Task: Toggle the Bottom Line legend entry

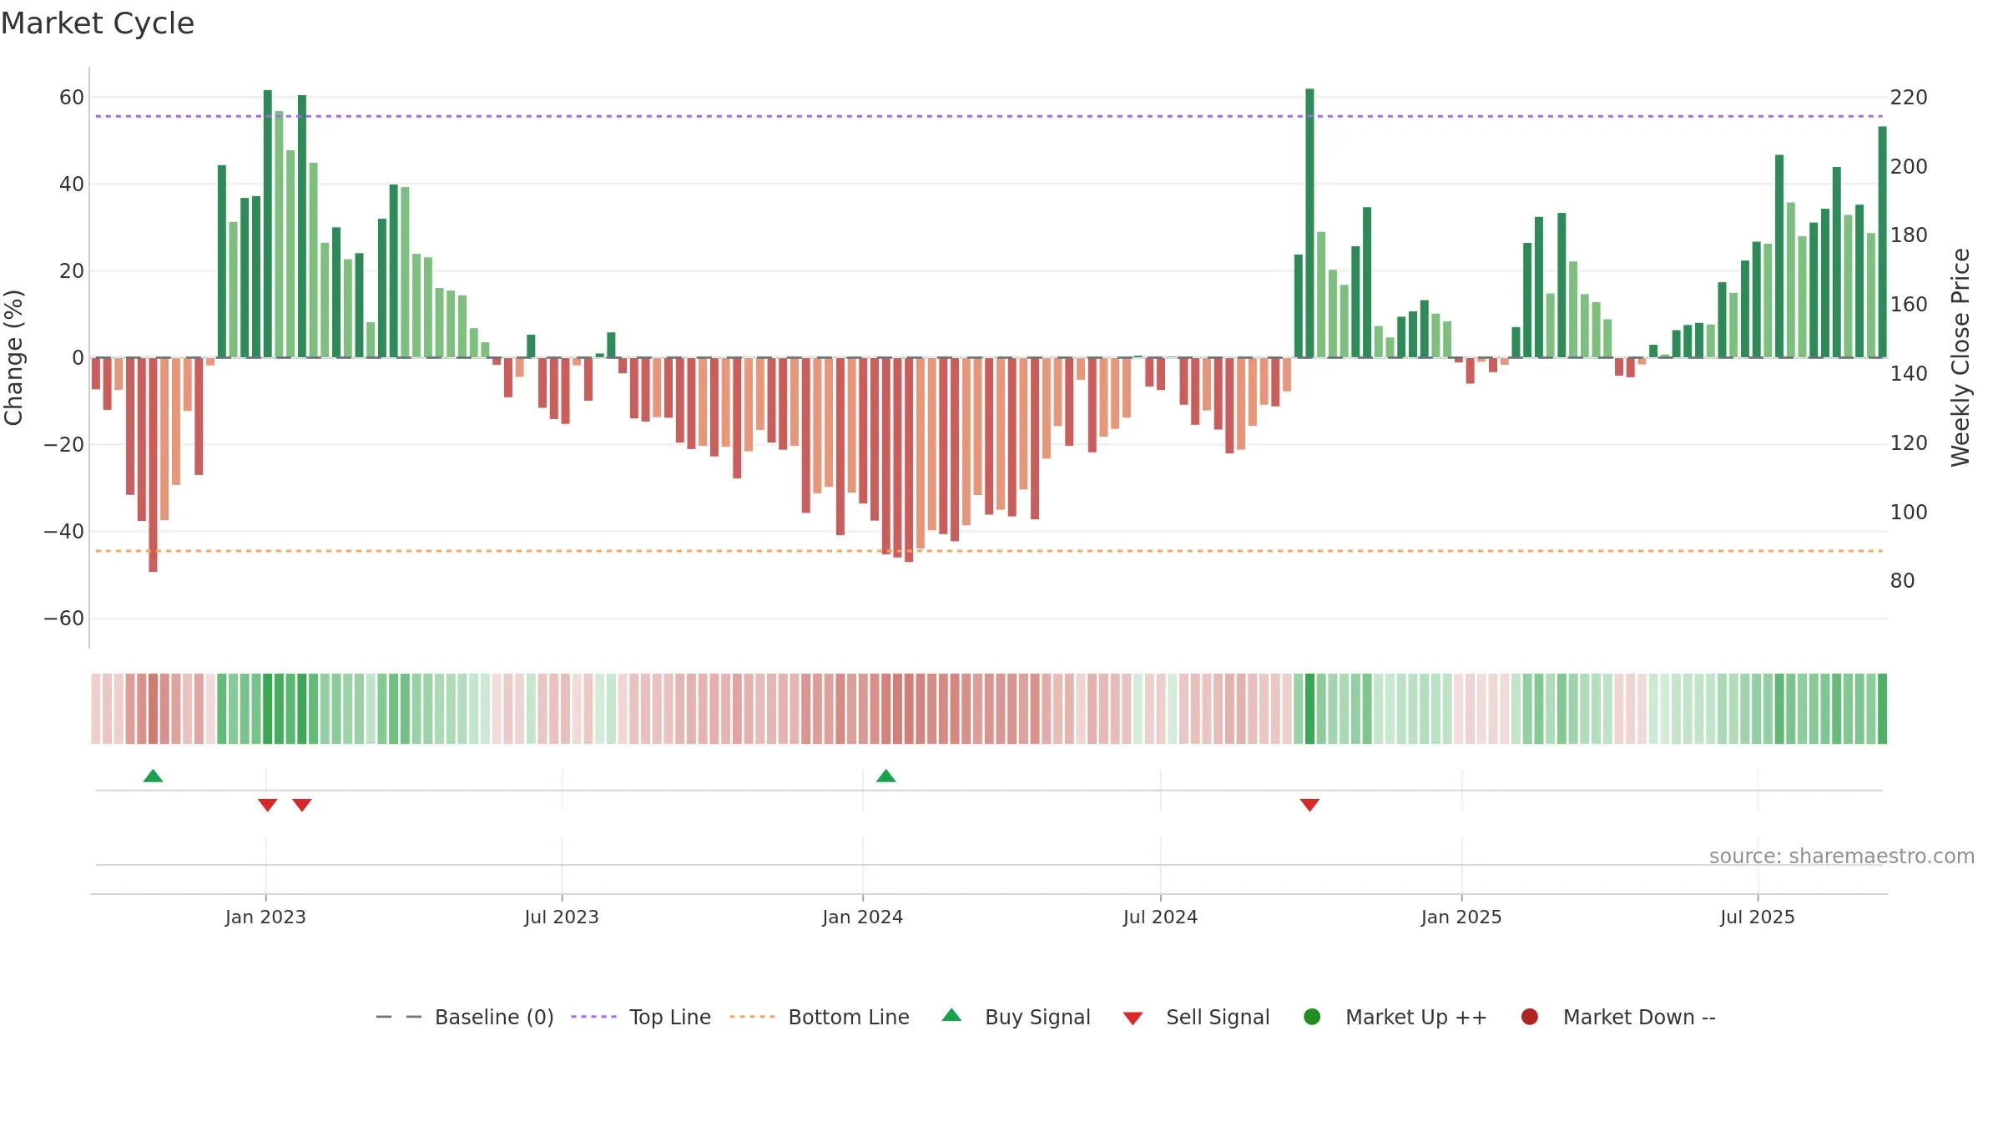Action: (820, 1018)
